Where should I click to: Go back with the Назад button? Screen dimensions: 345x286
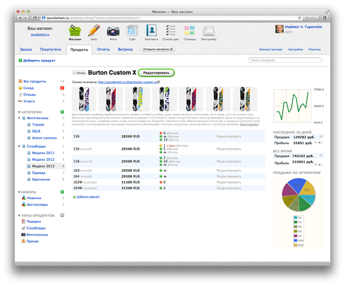(x=79, y=73)
